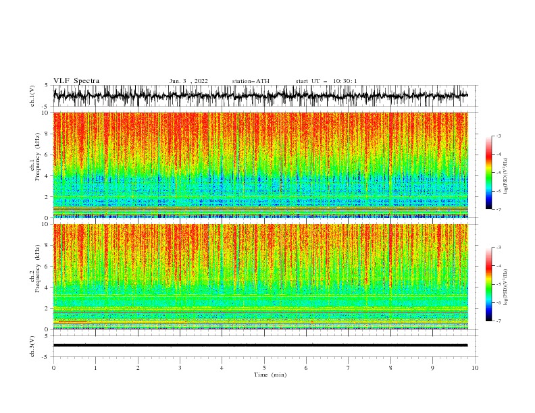The image size is (535, 413).
Task: Click the ch.3 voltage waveform trace
Action: (x=260, y=346)
